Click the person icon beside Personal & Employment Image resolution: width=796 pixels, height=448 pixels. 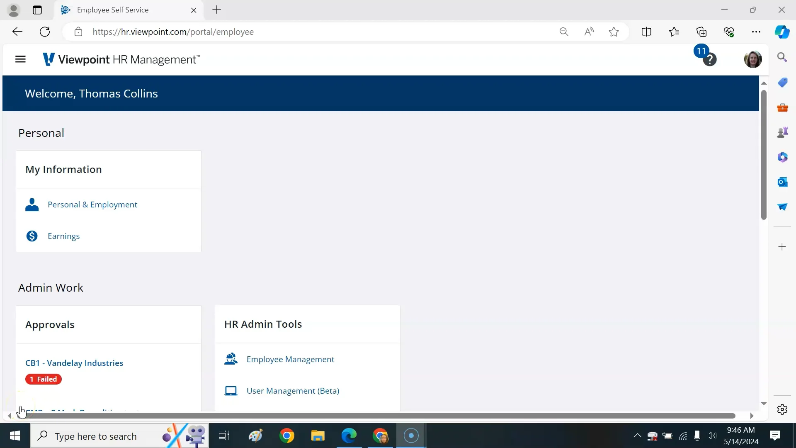tap(32, 205)
